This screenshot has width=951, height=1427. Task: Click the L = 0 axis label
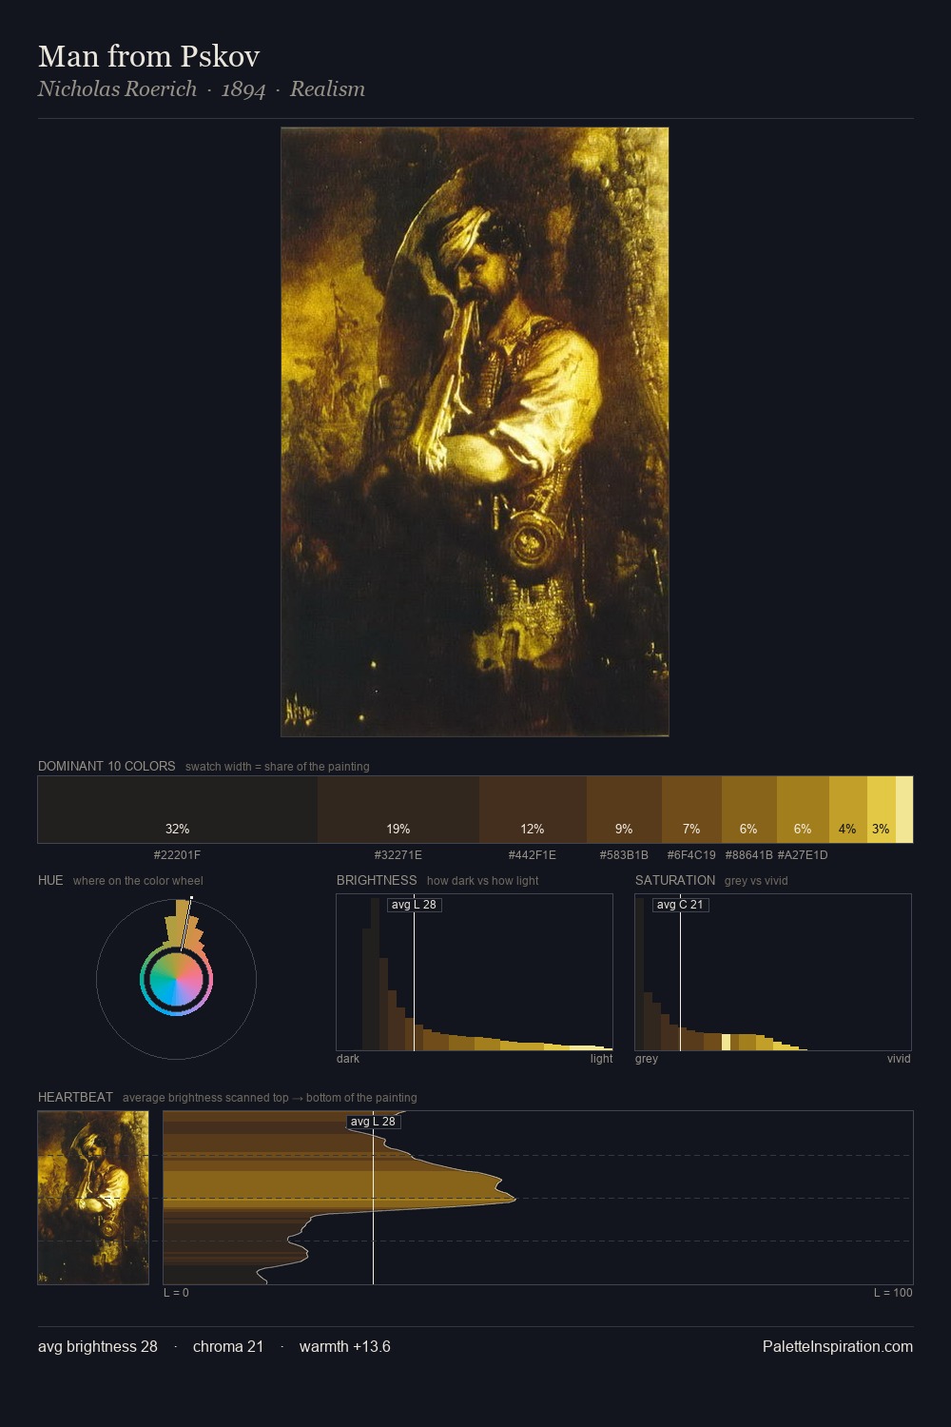176,1292
